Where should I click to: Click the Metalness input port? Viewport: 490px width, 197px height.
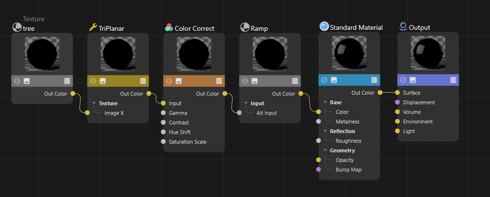pos(318,122)
